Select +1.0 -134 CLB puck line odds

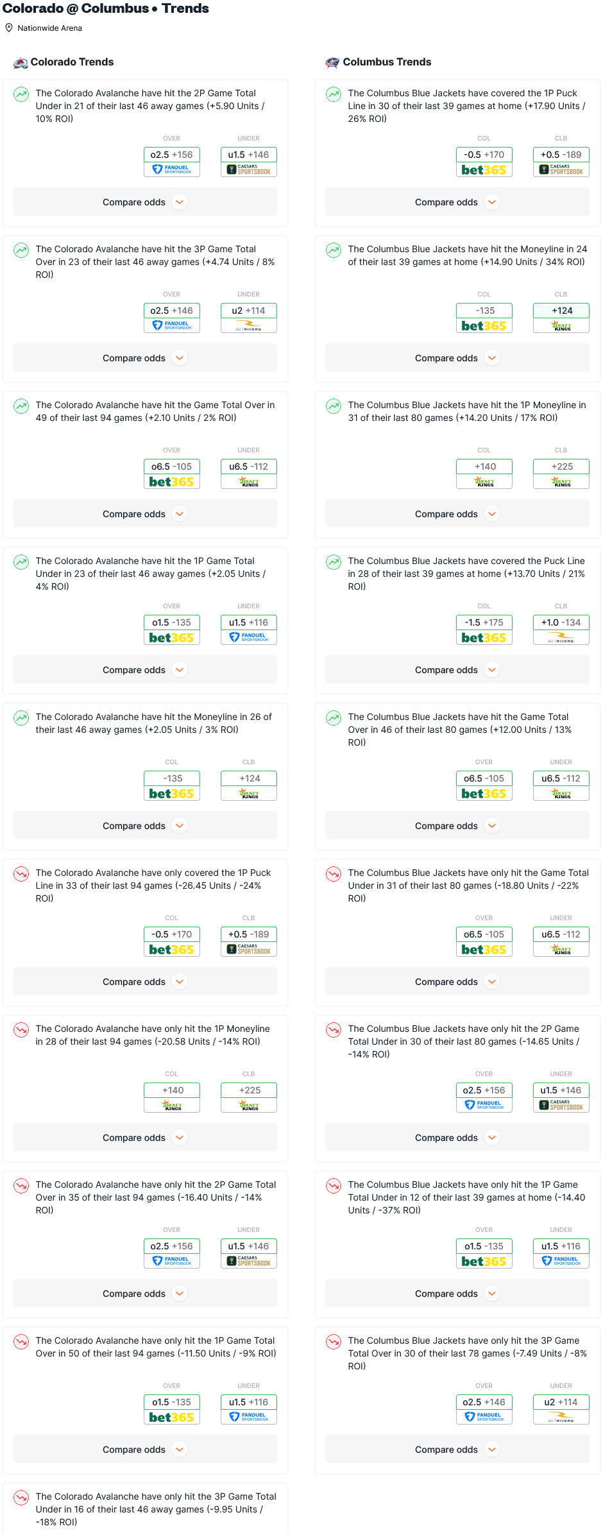click(561, 622)
